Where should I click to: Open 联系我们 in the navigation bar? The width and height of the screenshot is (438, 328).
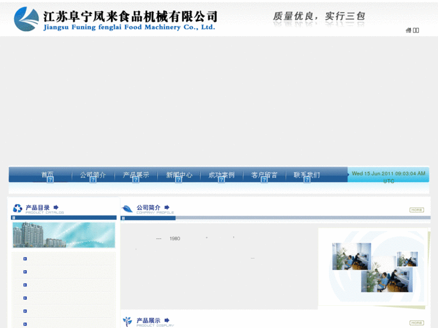(307, 175)
